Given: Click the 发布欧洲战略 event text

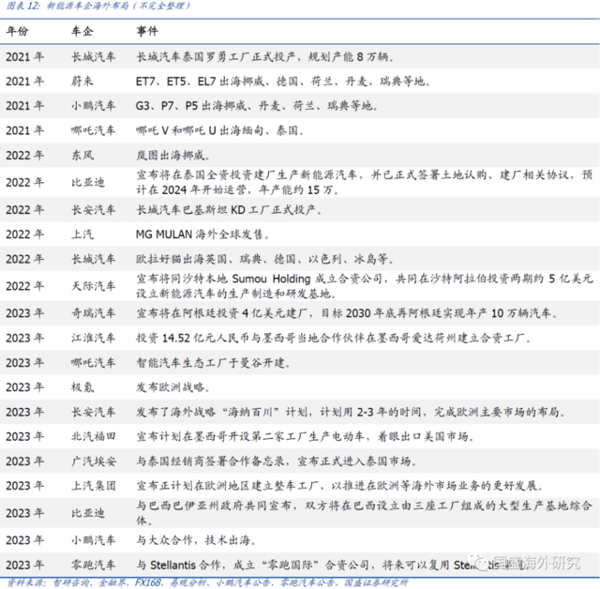Looking at the screenshot, I should point(172,387).
